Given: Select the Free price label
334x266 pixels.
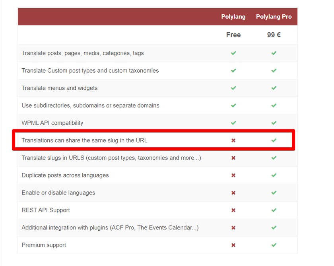Looking at the screenshot, I should tap(233, 35).
